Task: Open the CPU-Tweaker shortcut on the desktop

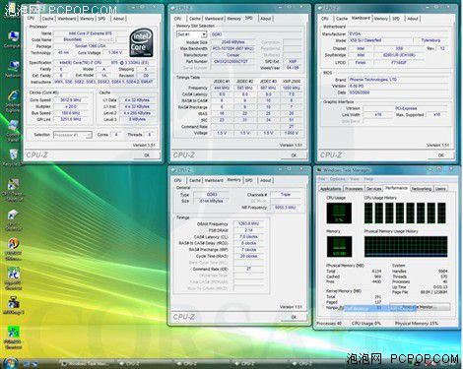Action: 13,190
